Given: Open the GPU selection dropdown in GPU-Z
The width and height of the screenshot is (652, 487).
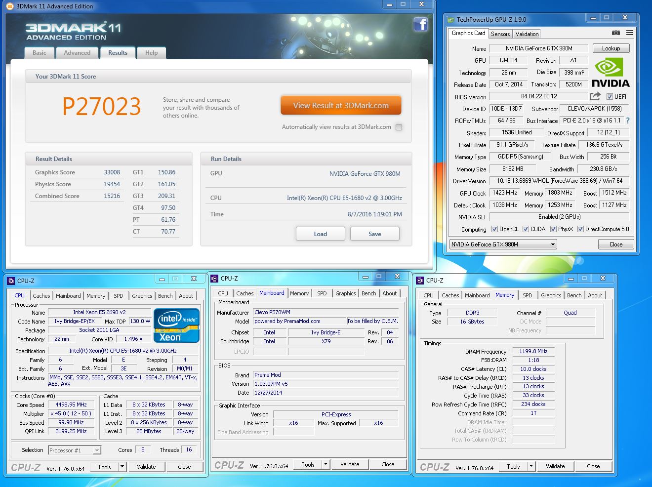Looking at the screenshot, I should (503, 244).
